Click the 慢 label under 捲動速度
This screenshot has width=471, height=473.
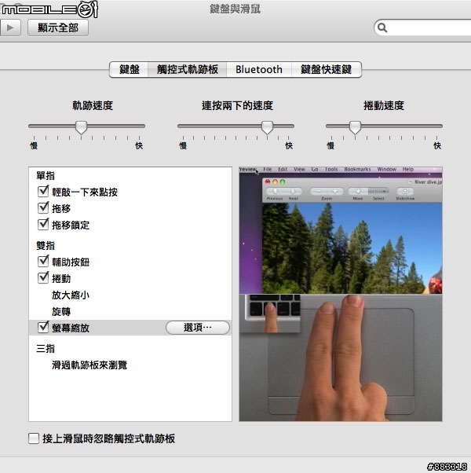click(330, 146)
